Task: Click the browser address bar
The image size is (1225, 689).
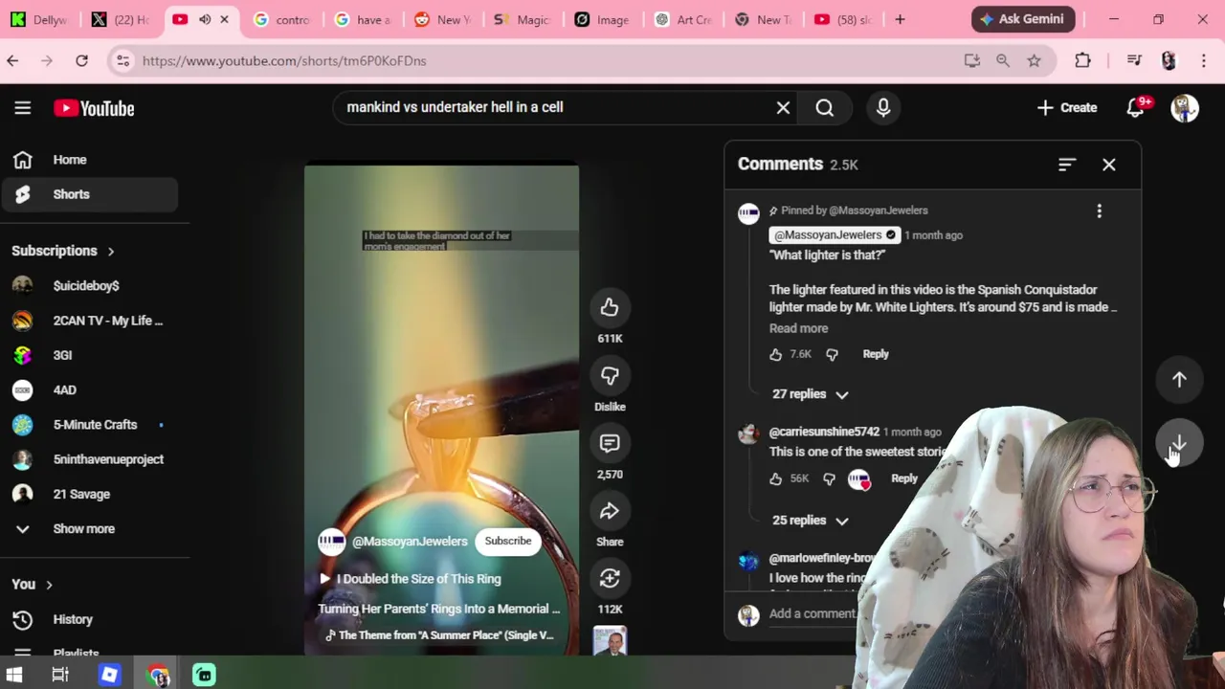Action: pos(546,60)
